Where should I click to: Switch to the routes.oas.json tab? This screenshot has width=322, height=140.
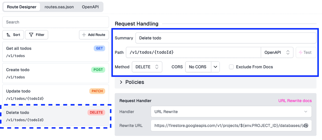pos(59,7)
